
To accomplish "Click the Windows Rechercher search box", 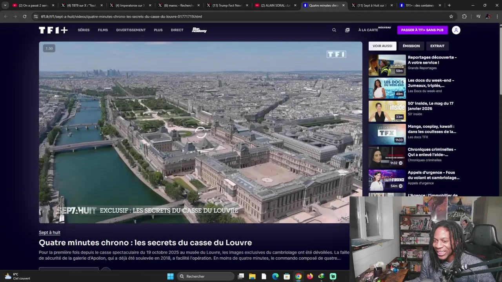I will pos(205,276).
